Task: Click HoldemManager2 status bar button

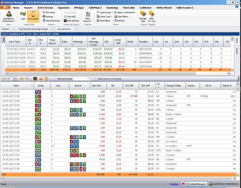Action: tap(197, 184)
